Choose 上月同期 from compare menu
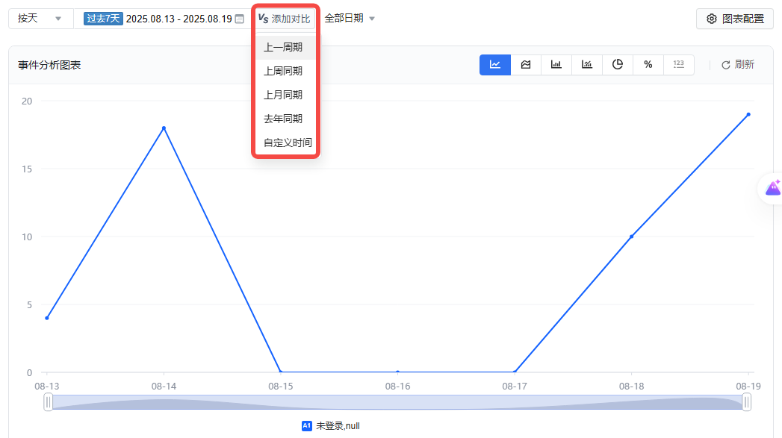782x438 pixels. (x=285, y=96)
